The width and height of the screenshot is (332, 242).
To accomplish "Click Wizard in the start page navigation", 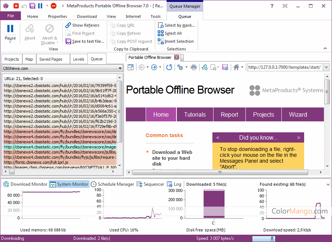I will coord(298,114).
